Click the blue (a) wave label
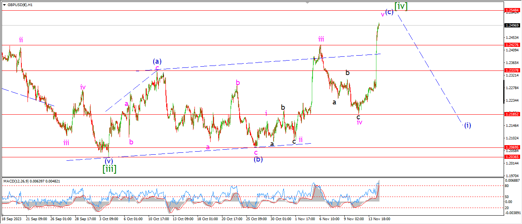 (x=157, y=61)
